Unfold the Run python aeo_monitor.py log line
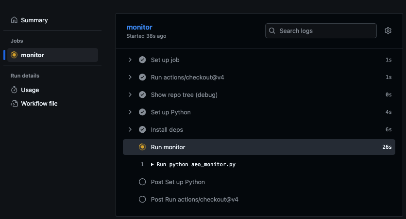Image resolution: width=406 pixels, height=219 pixels. click(152, 165)
